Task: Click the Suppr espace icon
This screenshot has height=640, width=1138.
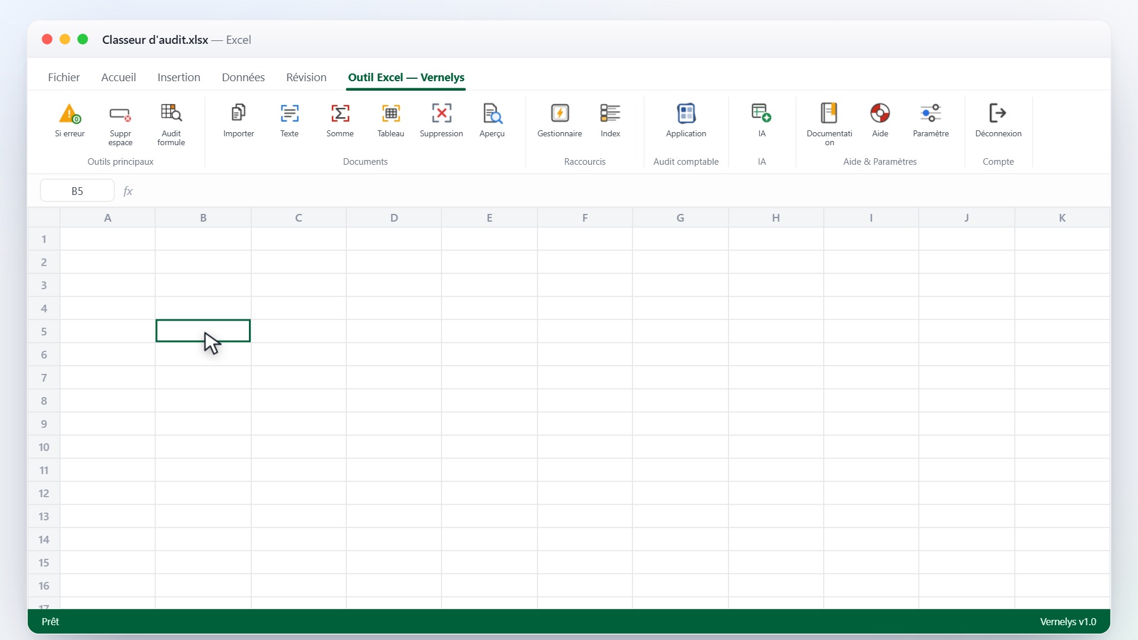Action: (x=120, y=113)
